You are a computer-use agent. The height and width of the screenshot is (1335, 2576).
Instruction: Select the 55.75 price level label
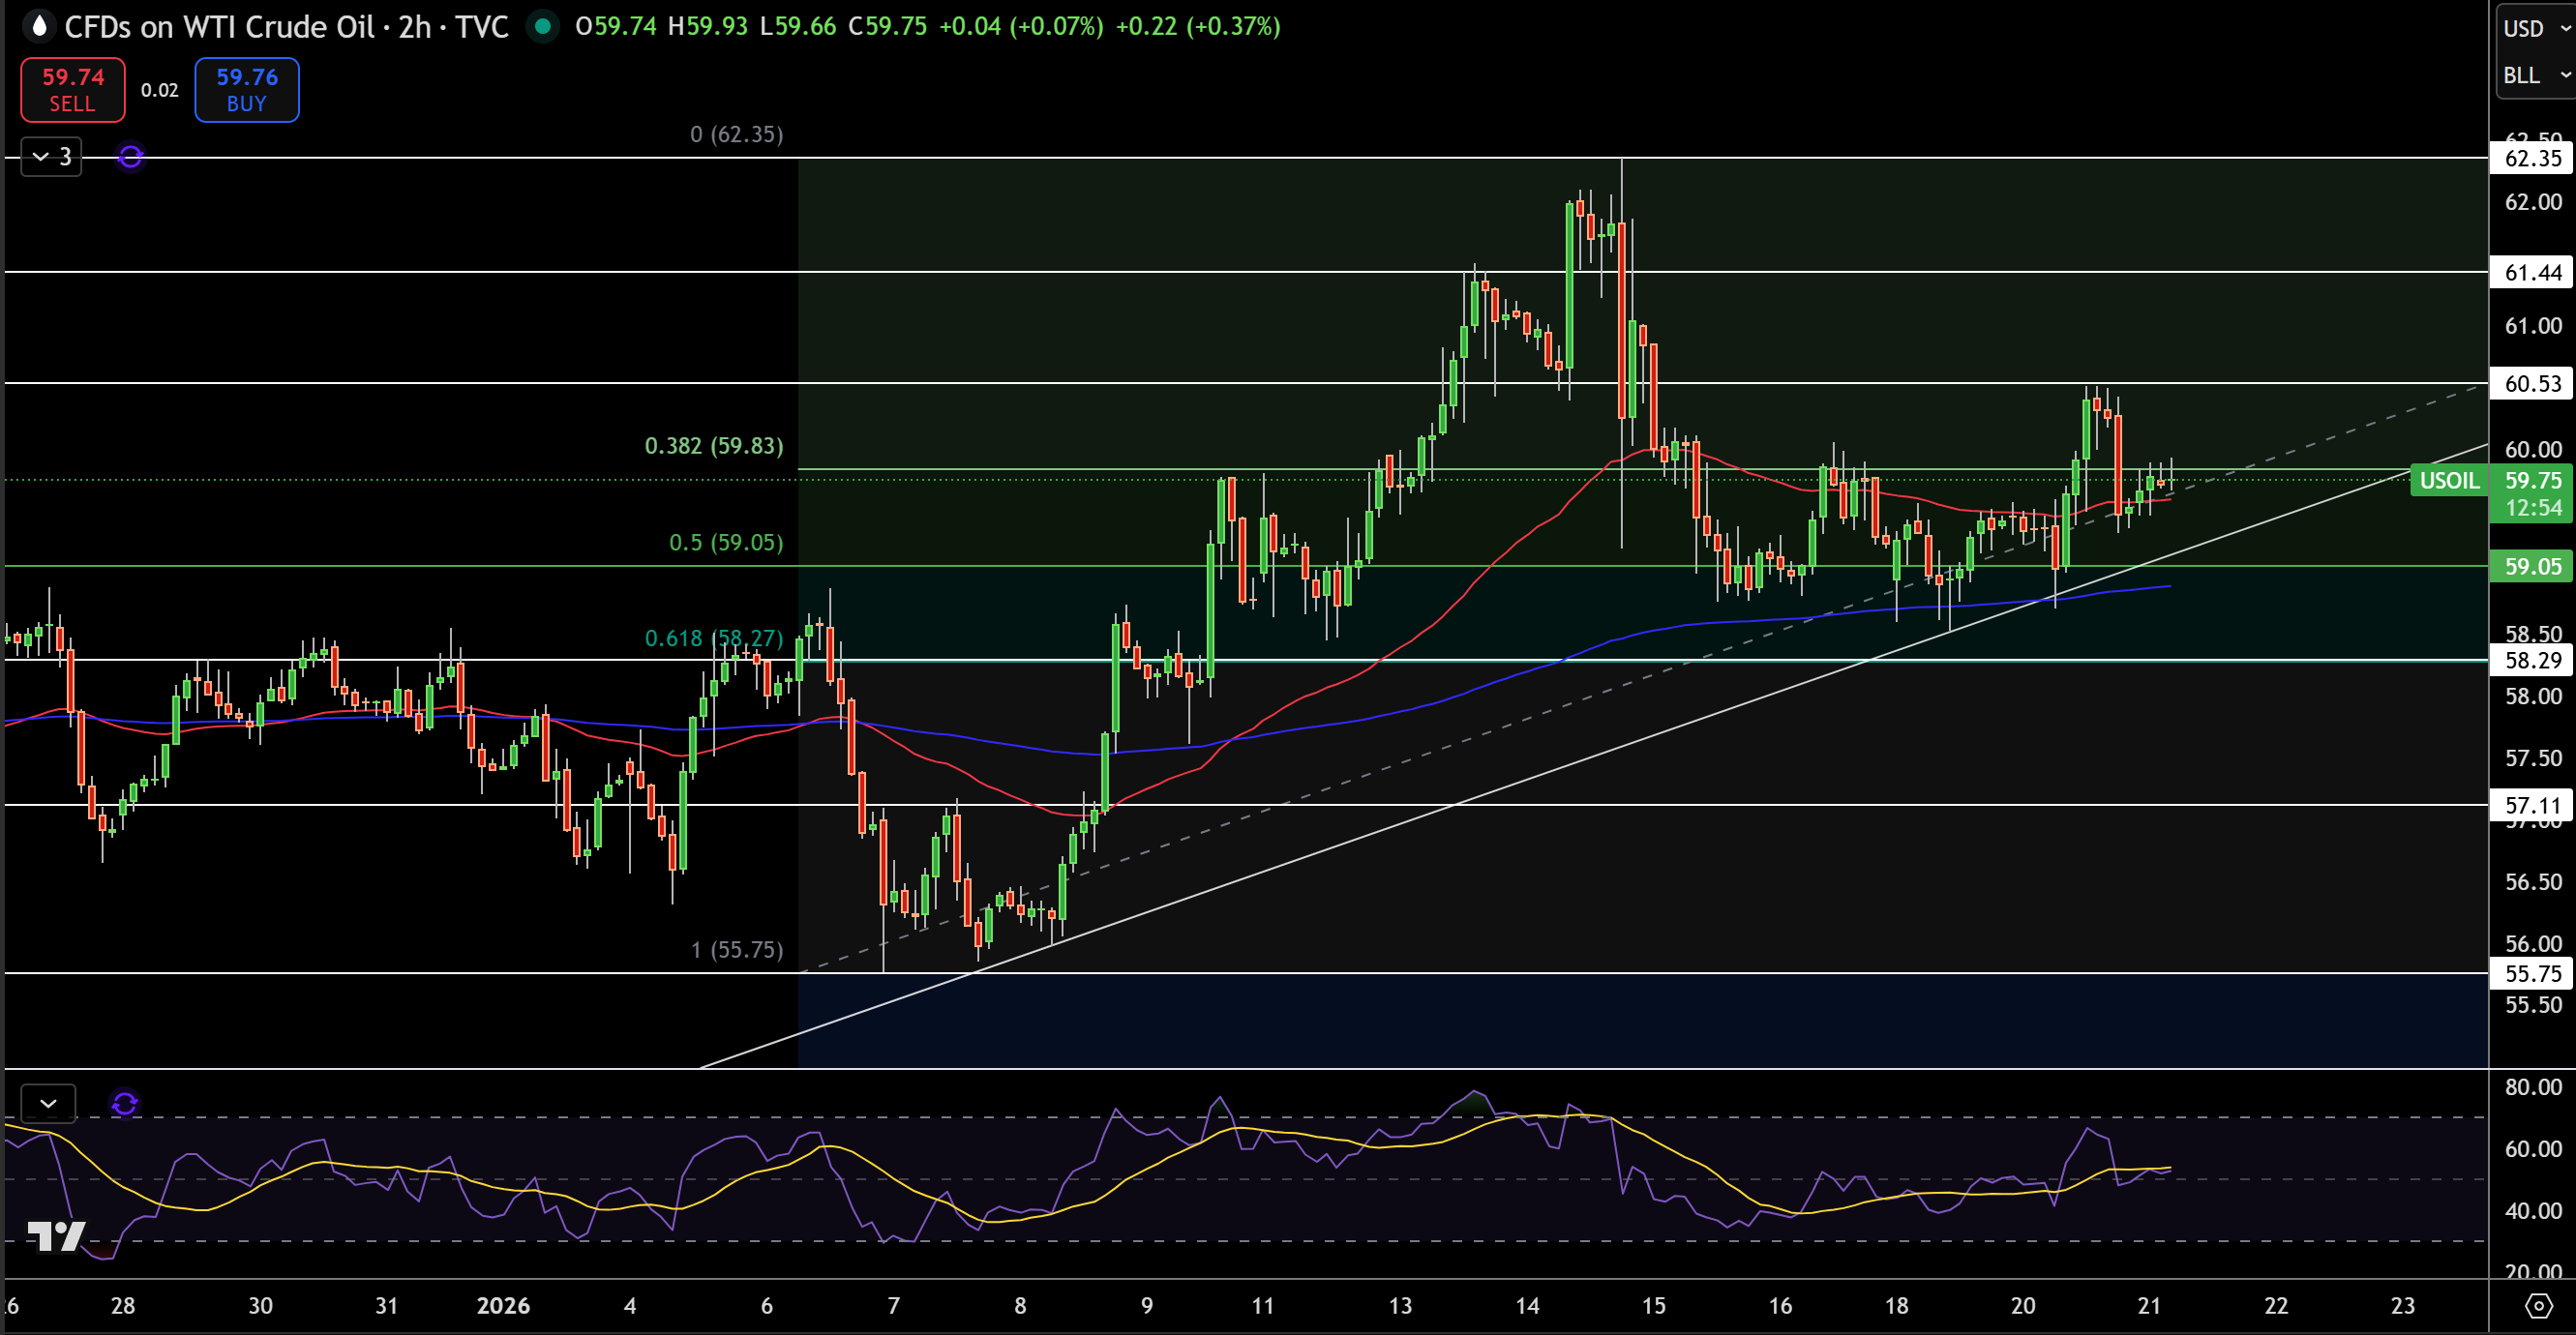pyautogui.click(x=2532, y=973)
